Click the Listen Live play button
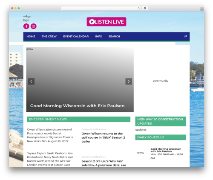213x180 pixels. tap(106, 22)
